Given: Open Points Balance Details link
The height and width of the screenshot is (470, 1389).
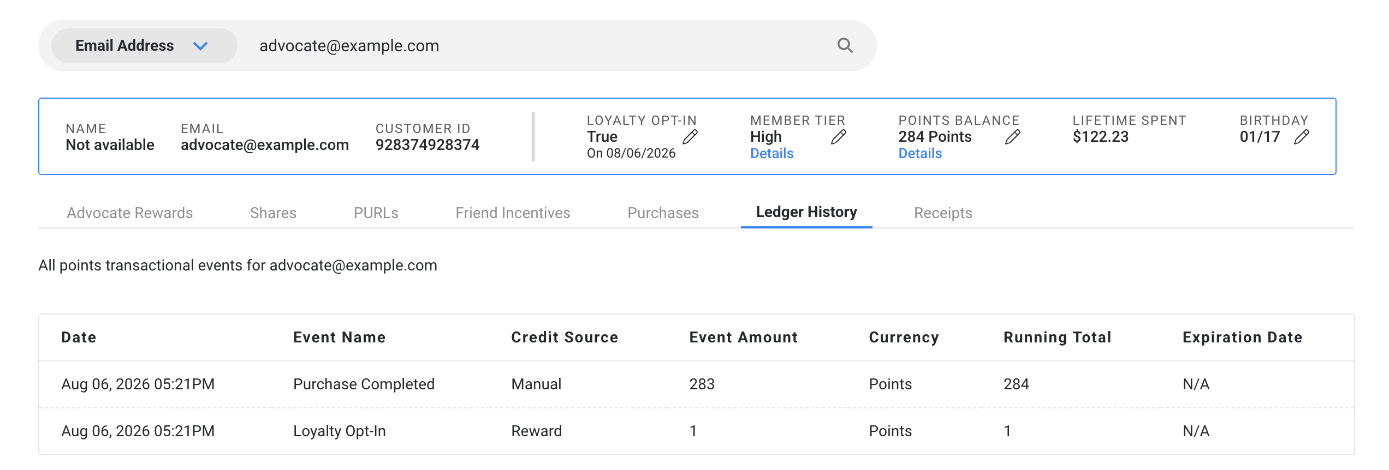Looking at the screenshot, I should pos(920,154).
